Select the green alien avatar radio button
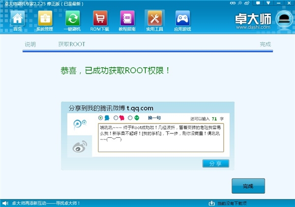 [x=130, y=118]
